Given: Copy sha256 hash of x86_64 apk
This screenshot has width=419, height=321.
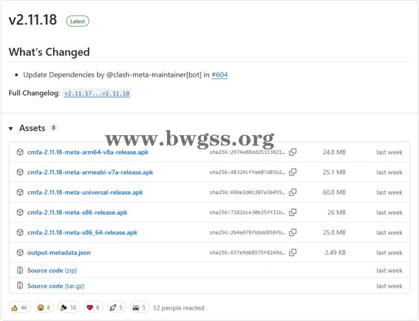Looking at the screenshot, I should point(292,232).
